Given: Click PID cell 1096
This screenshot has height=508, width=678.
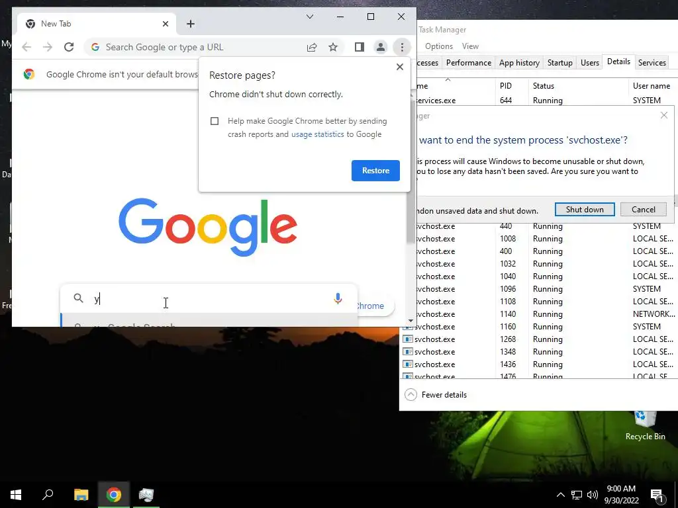Looking at the screenshot, I should [x=508, y=288].
